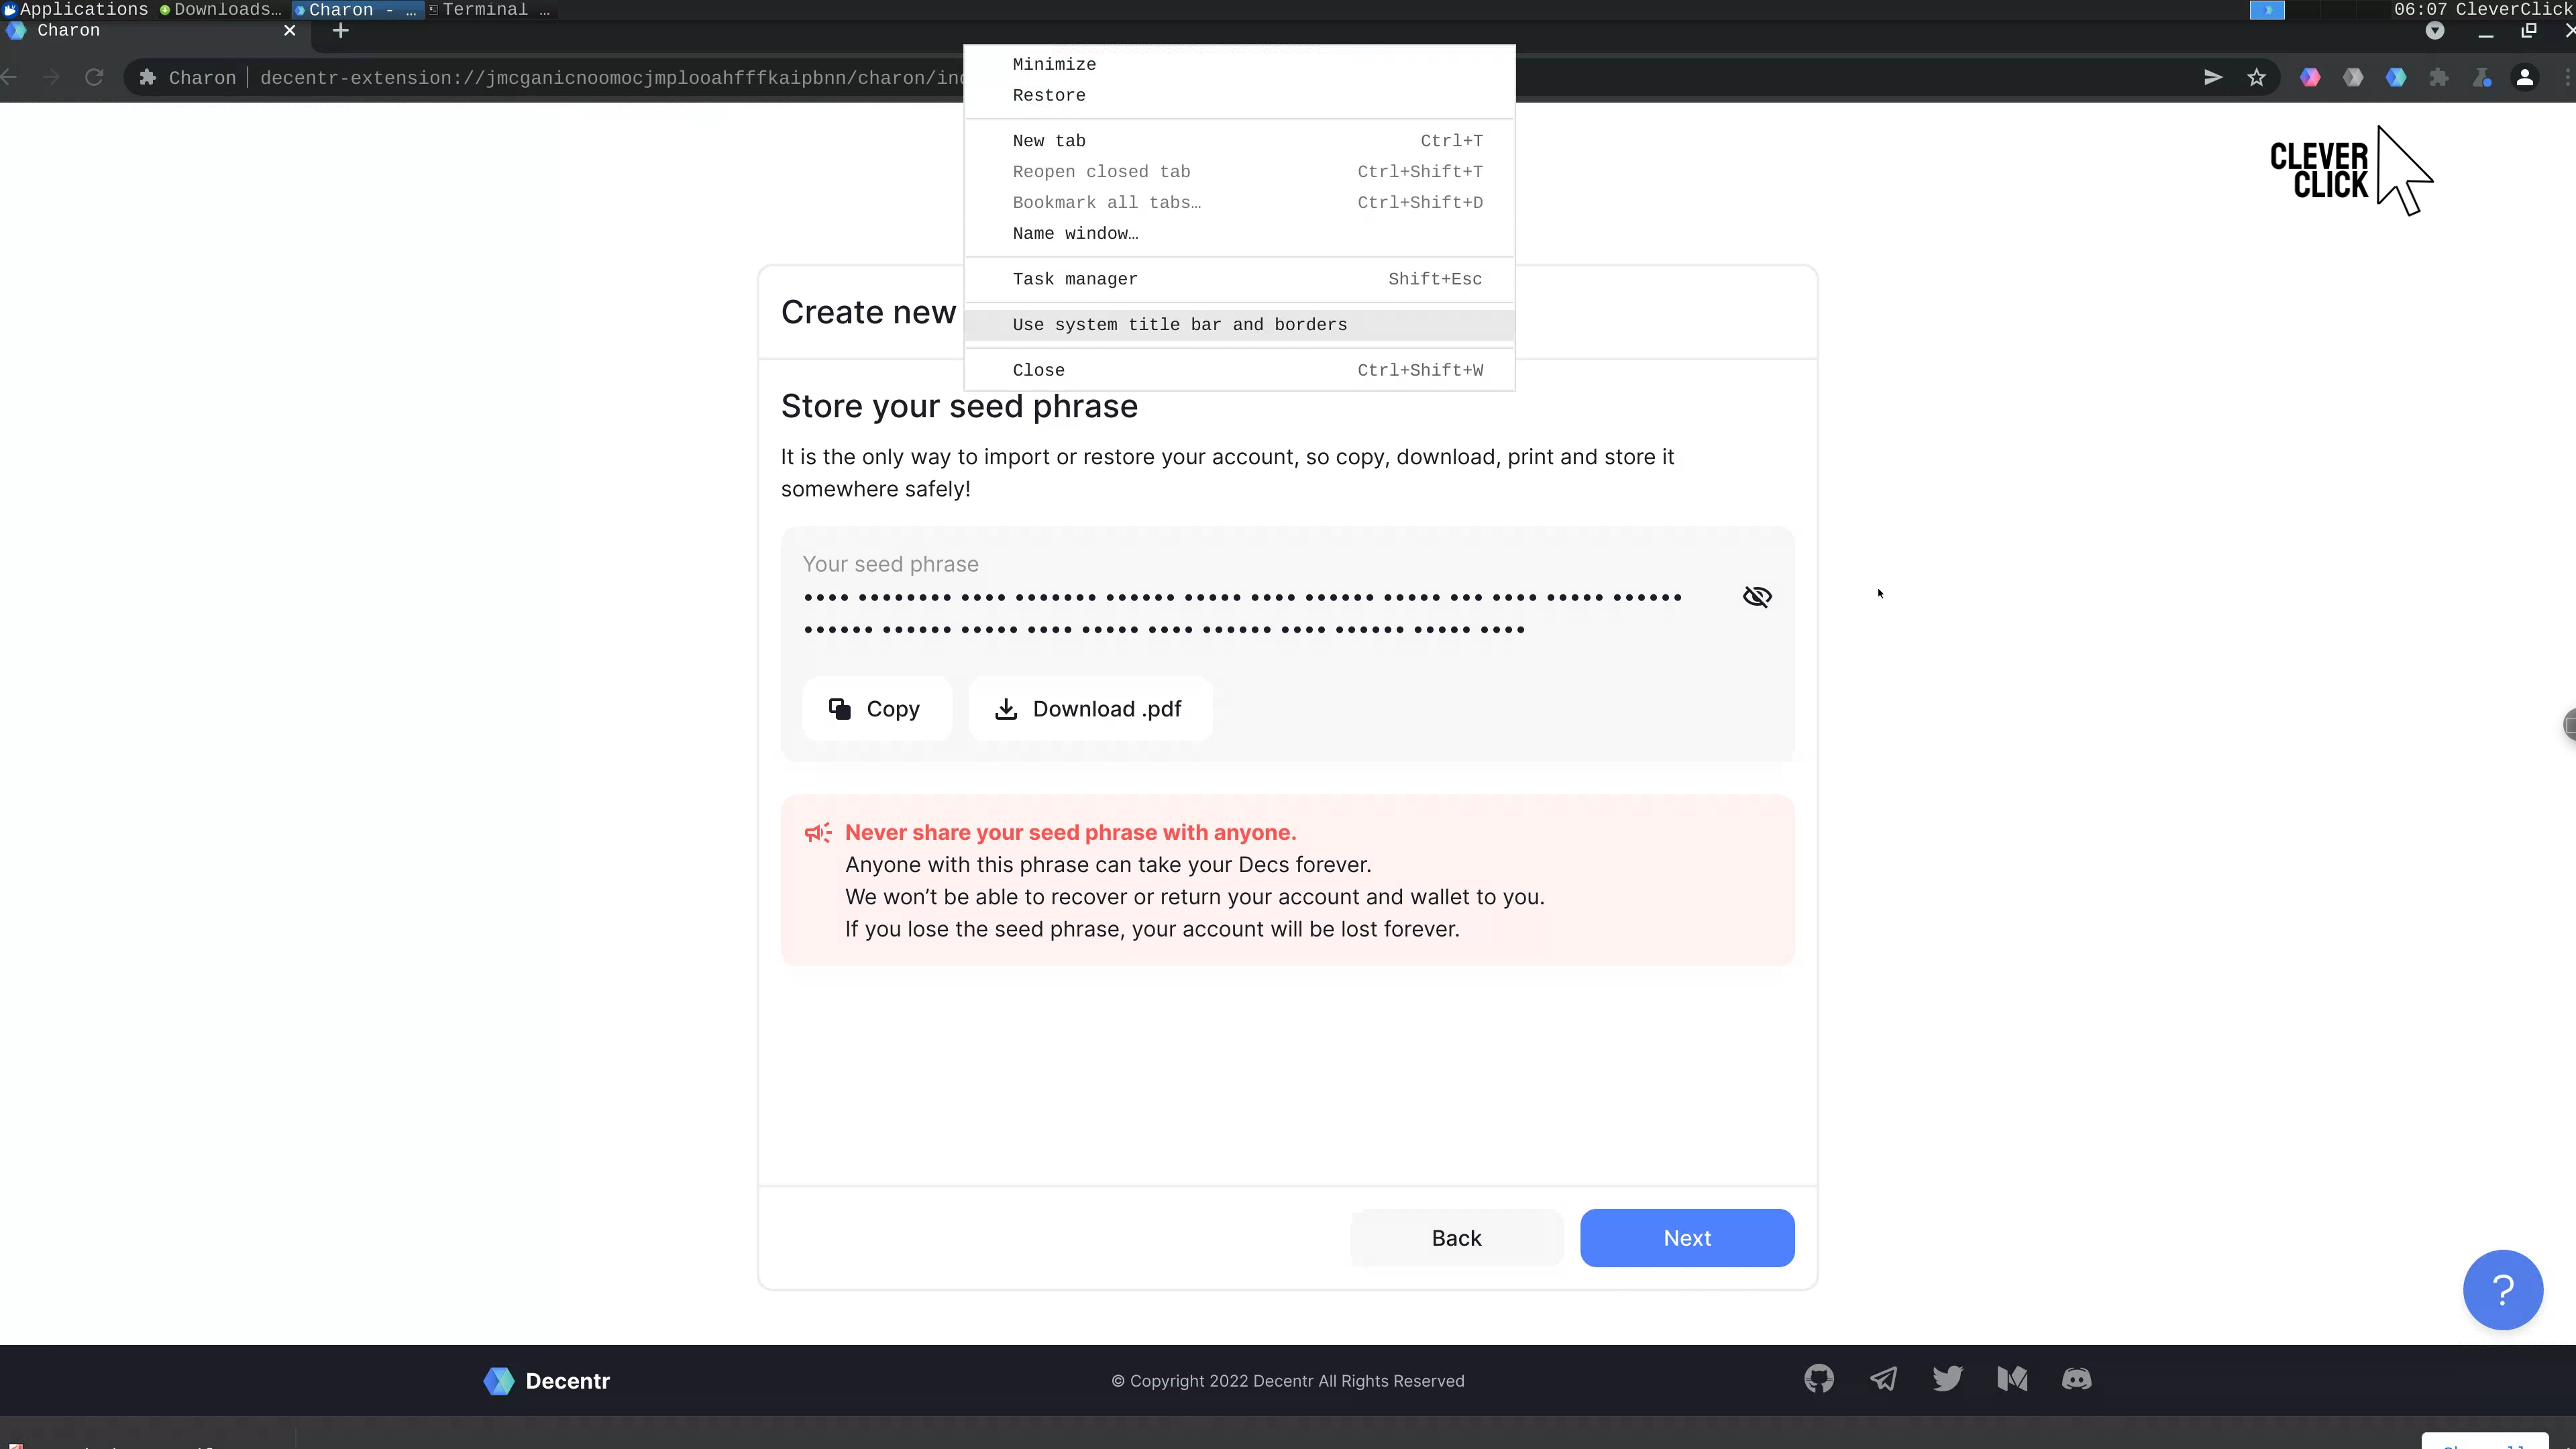Click the Copy seed phrase button
Screen dimensions: 2576x1449
pyautogui.click(x=876, y=709)
